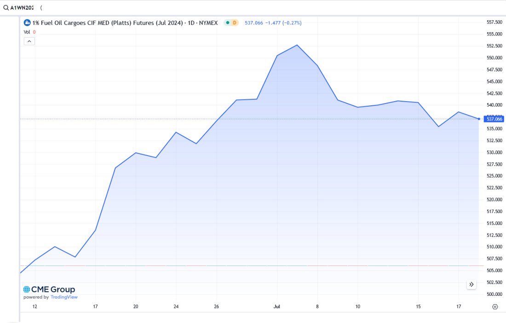Click the Jul label on time axis
The image size is (506, 323).
tap(277, 306)
